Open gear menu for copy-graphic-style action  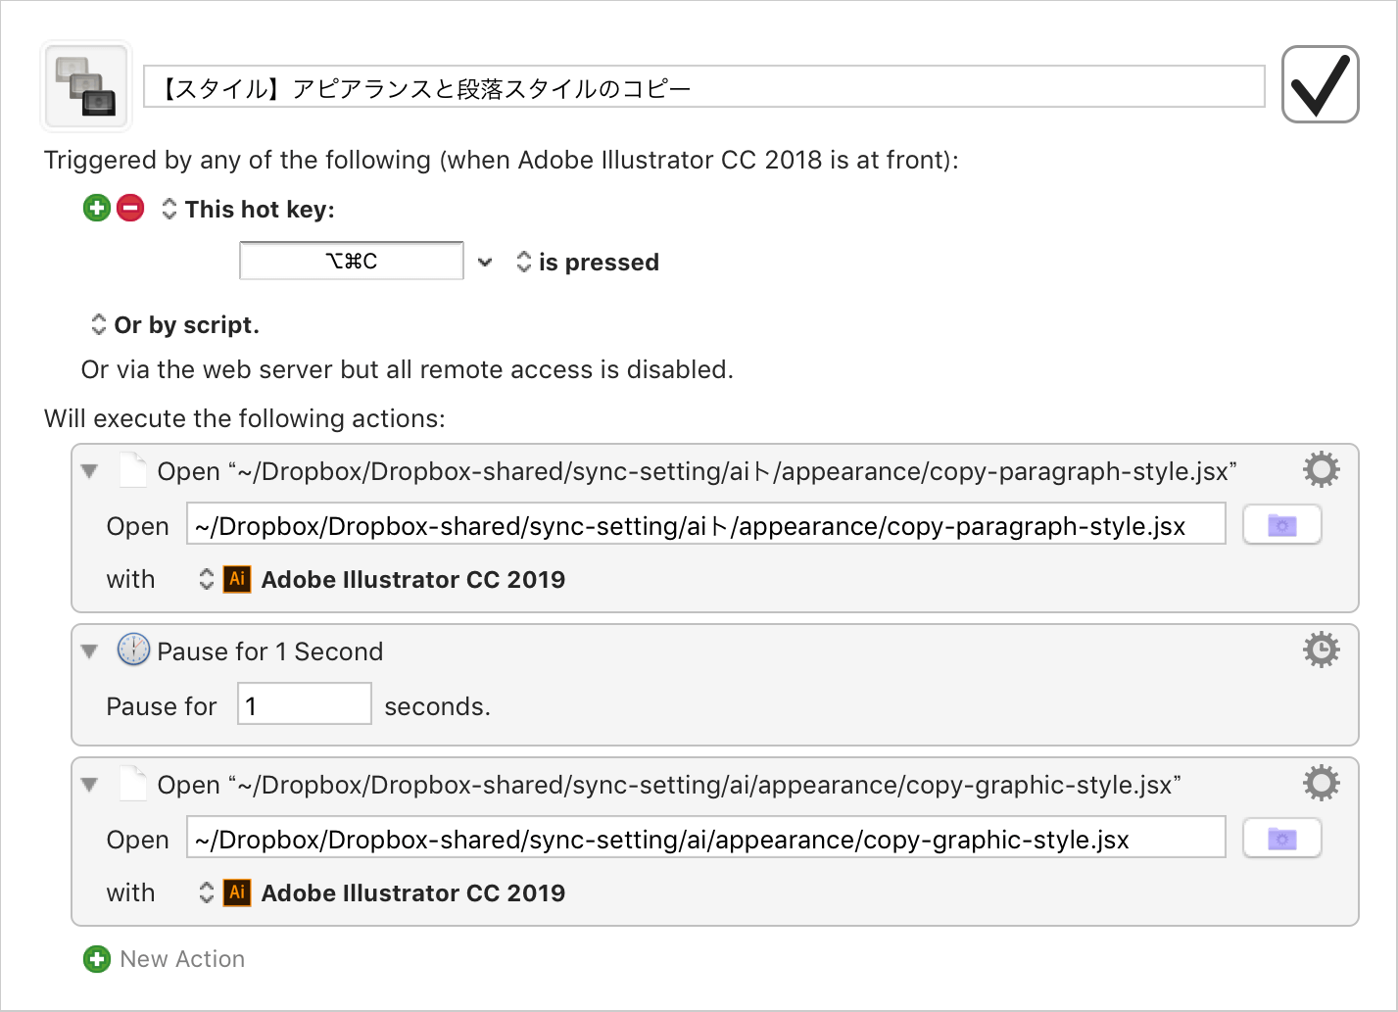tap(1321, 783)
